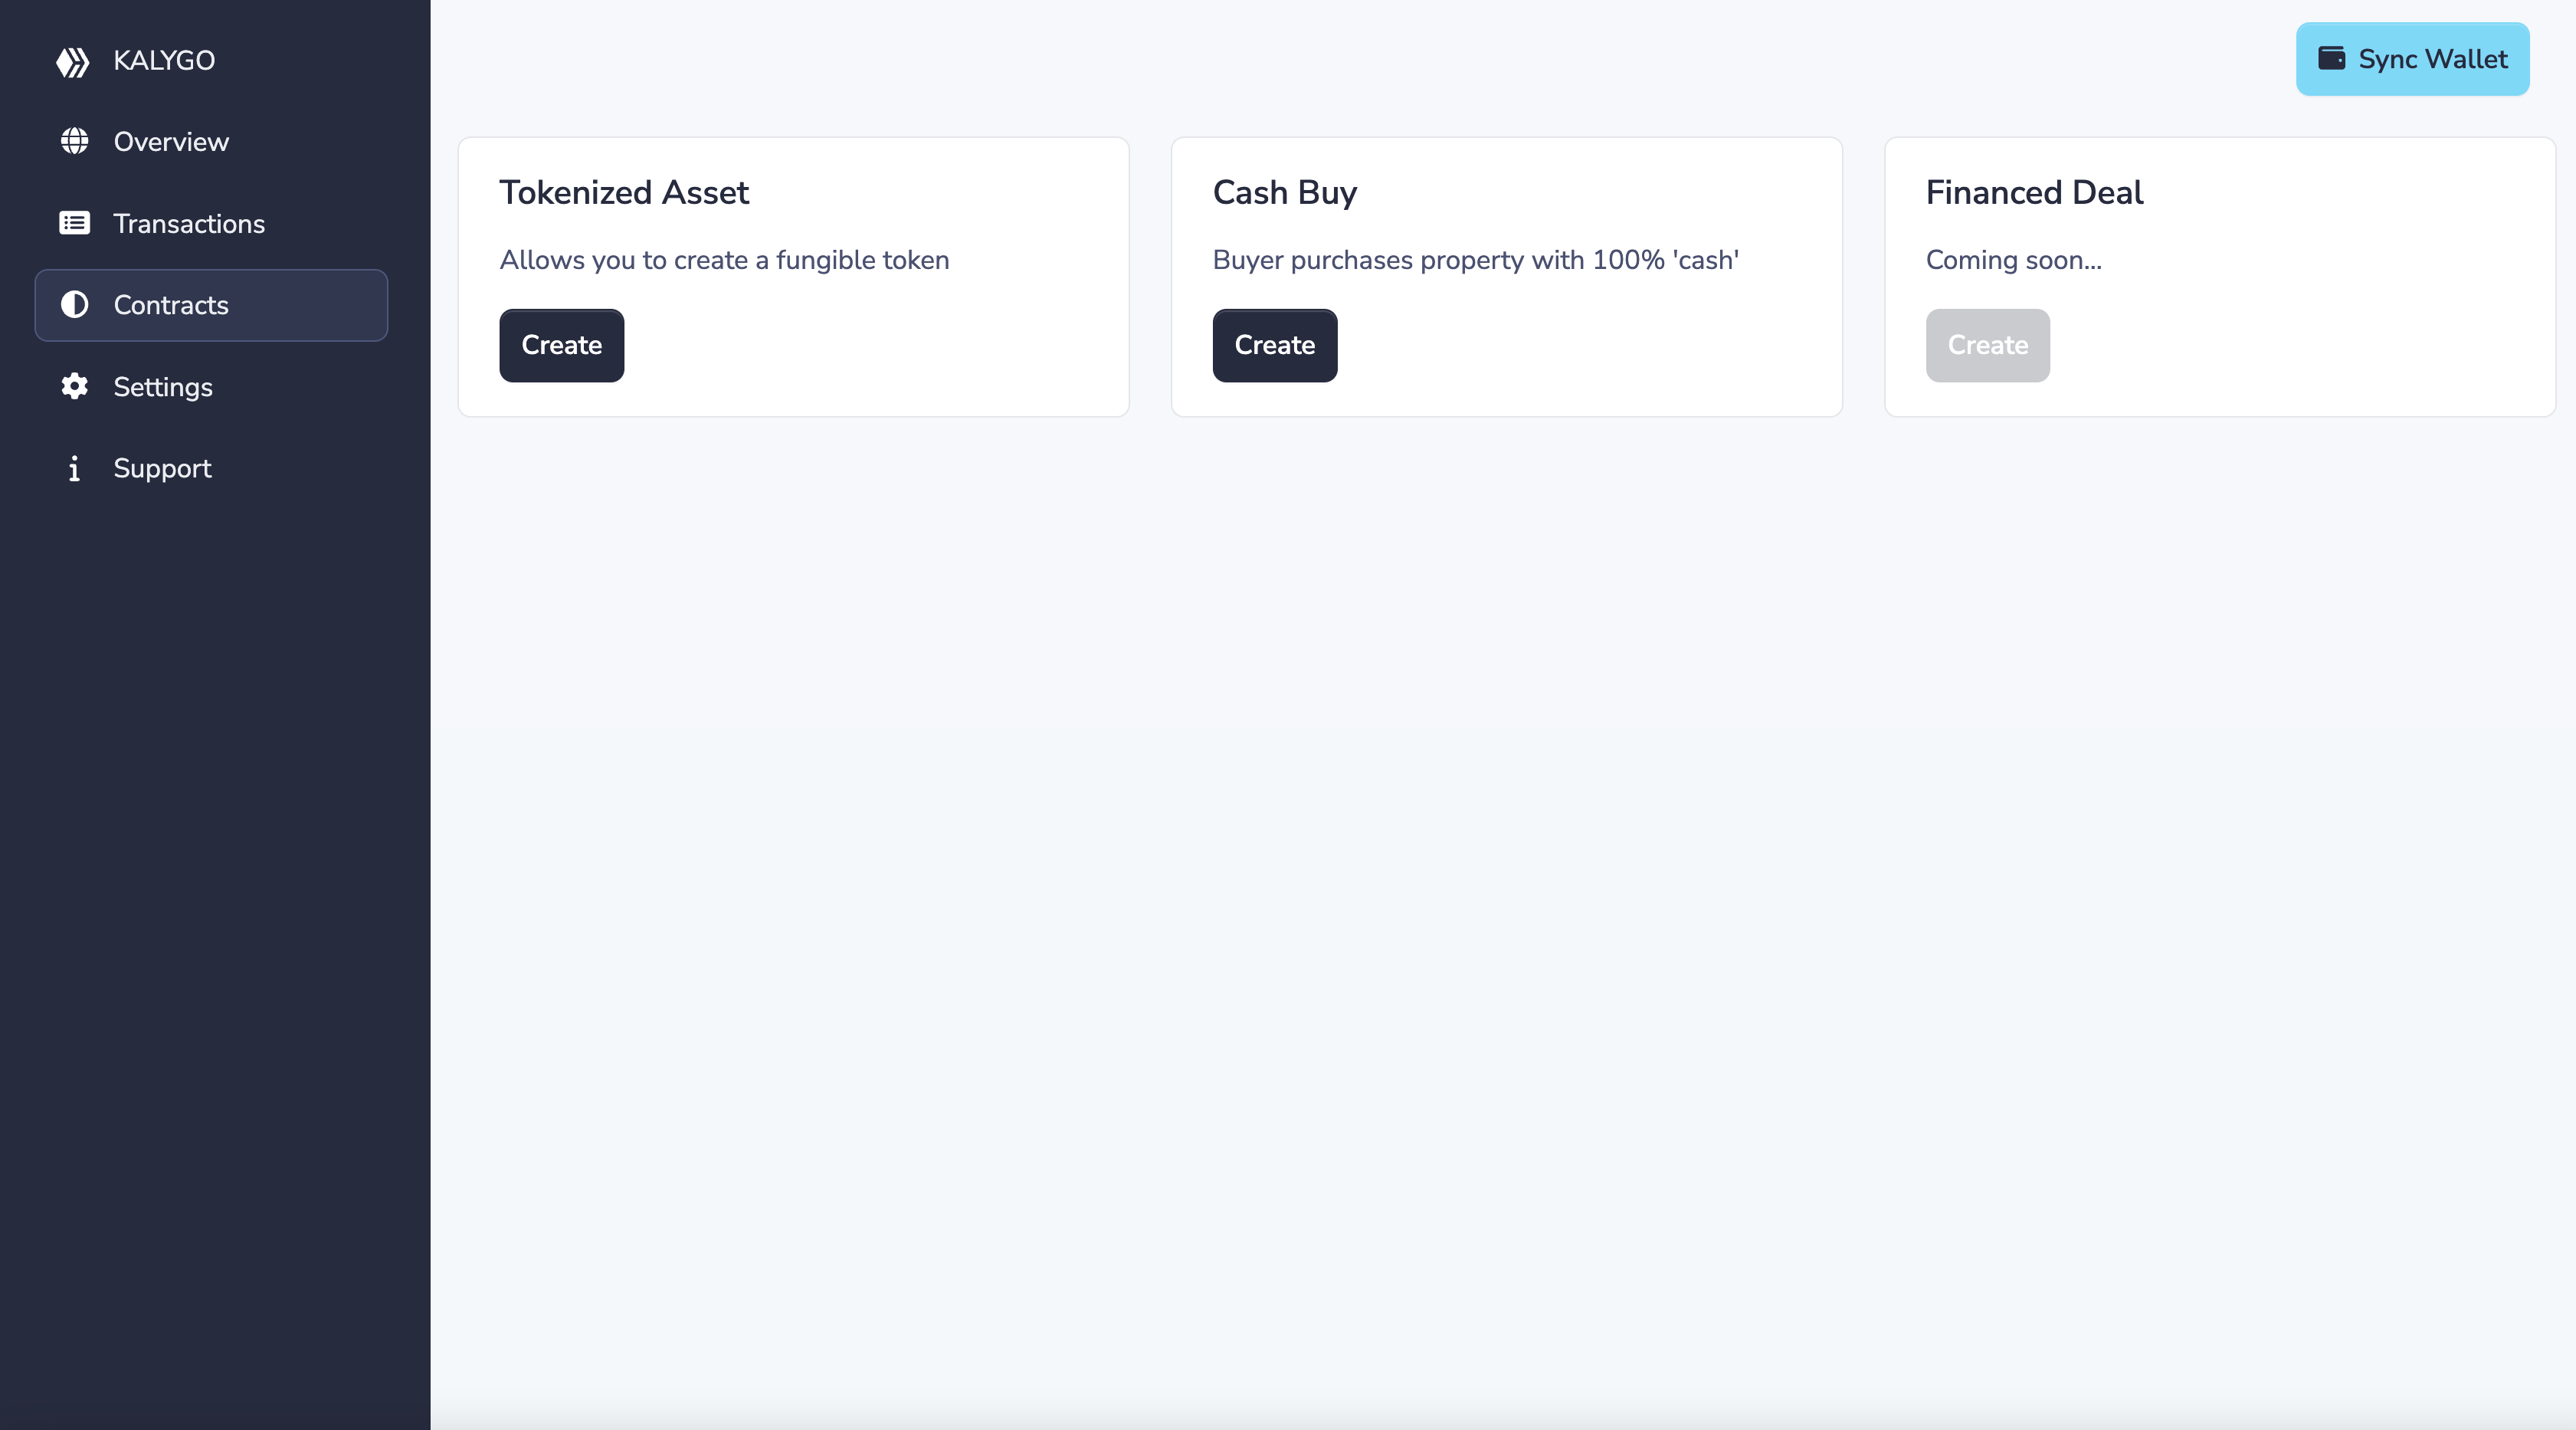The height and width of the screenshot is (1430, 2576).
Task: Click the disabled Financed Deal Create button
Action: pyautogui.click(x=1987, y=345)
